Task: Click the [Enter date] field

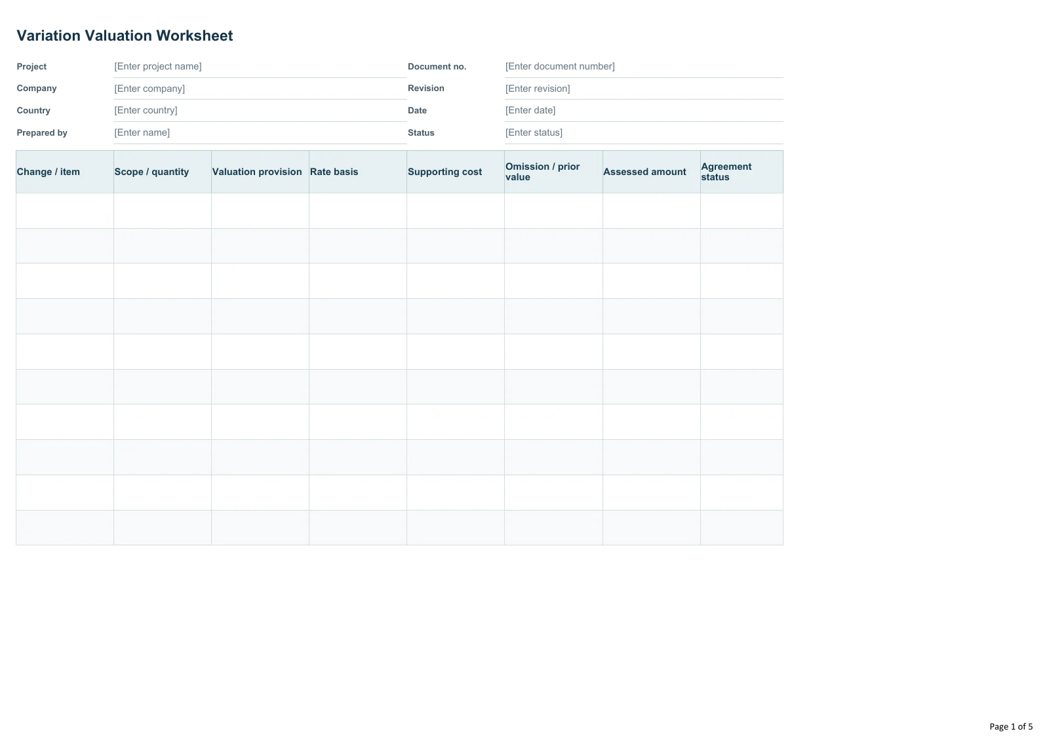Action: pos(644,110)
